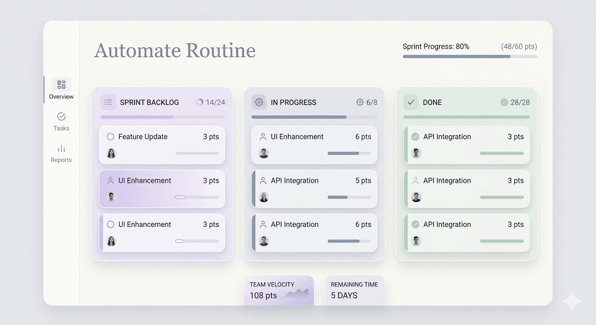Click the In Progress gear icon tile

[x=259, y=102]
